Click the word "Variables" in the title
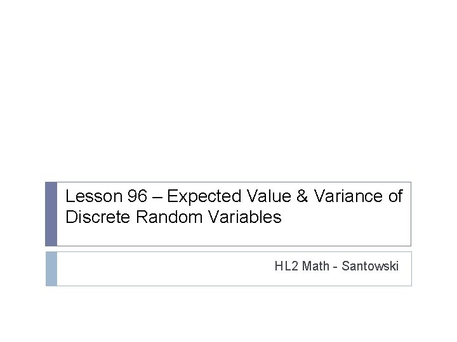The image size is (457, 342). point(244,217)
